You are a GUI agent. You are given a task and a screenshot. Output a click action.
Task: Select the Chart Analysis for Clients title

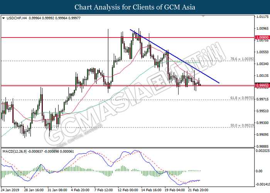tap(135, 7)
